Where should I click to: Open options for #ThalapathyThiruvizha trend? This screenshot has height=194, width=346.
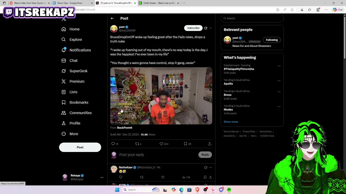[x=279, y=66]
